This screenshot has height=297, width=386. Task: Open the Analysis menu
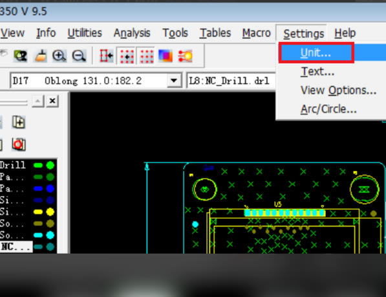pos(132,33)
